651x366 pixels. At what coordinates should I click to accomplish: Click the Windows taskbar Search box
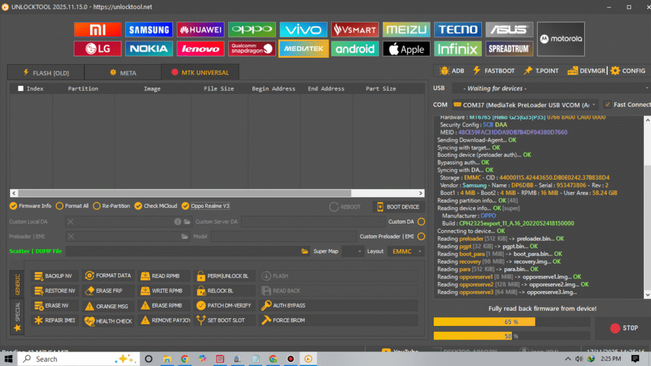tap(70, 359)
